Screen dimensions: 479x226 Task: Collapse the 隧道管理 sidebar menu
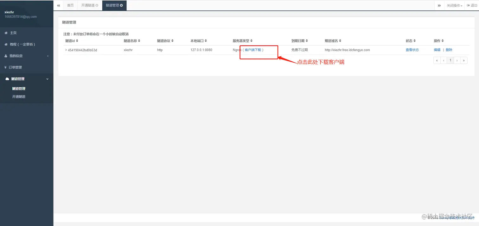27,79
